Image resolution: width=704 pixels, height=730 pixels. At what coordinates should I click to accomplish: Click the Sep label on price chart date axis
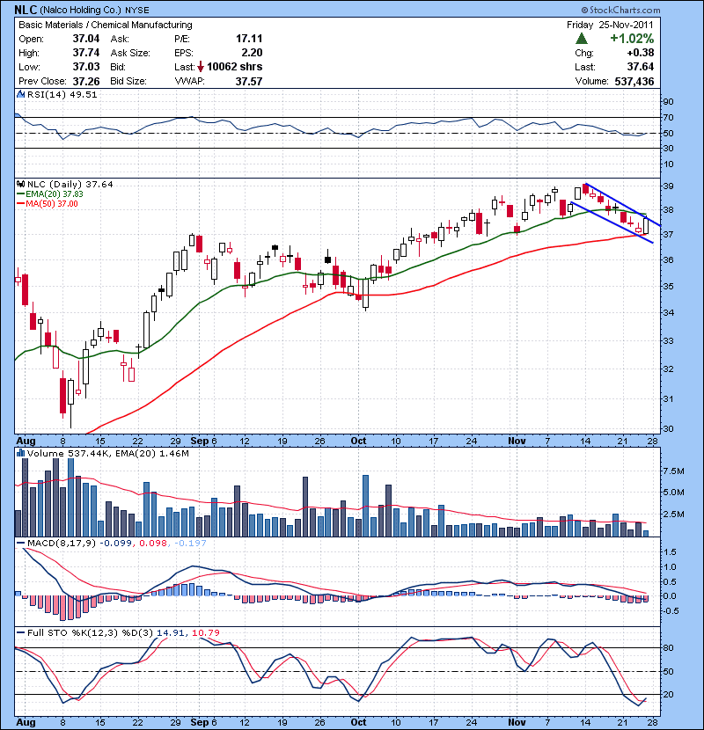[200, 441]
